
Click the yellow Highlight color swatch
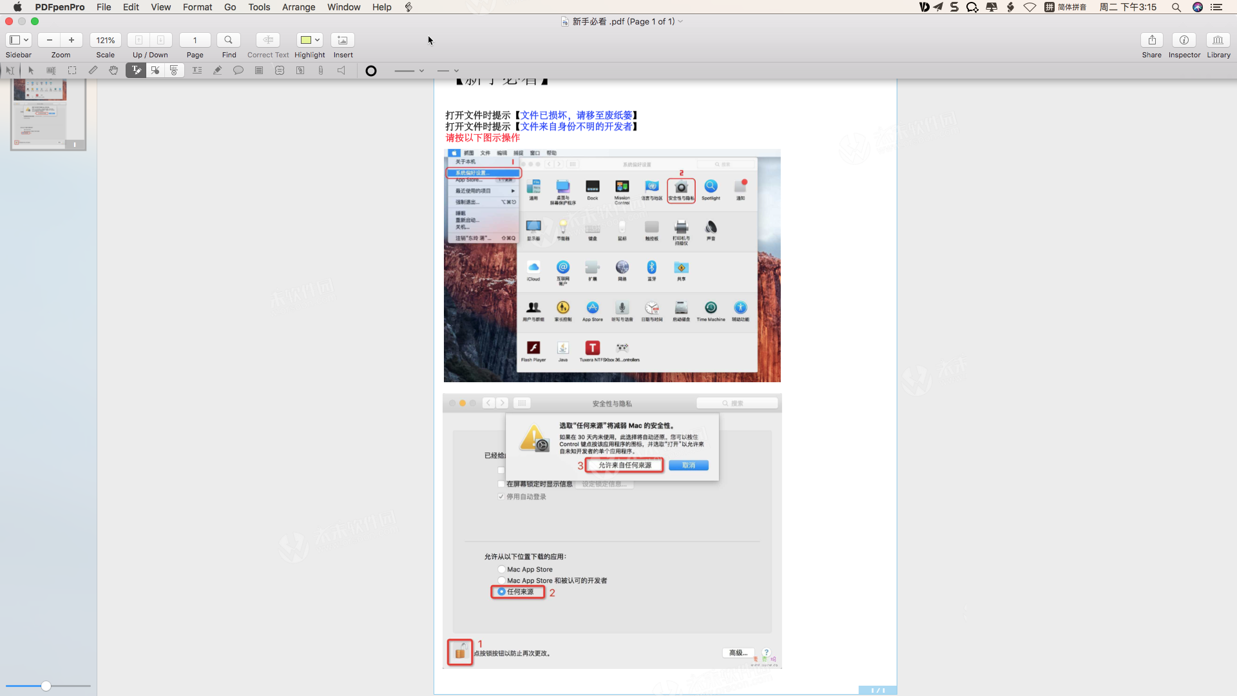coord(306,40)
